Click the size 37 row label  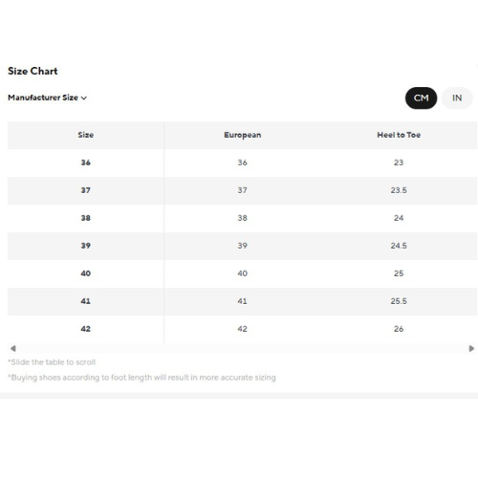86,190
